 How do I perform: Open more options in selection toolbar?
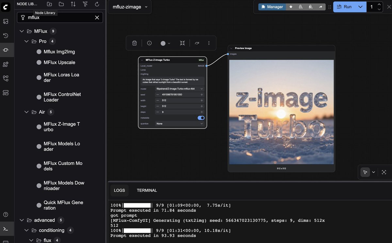209,43
